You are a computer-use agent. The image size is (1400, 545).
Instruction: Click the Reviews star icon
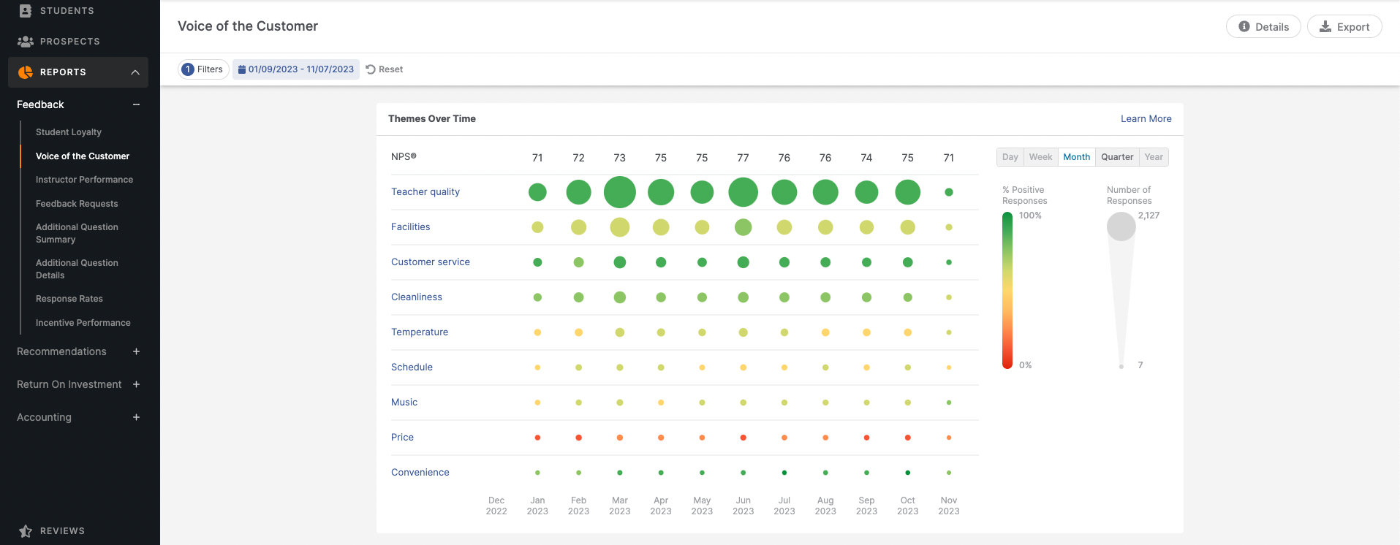click(26, 531)
